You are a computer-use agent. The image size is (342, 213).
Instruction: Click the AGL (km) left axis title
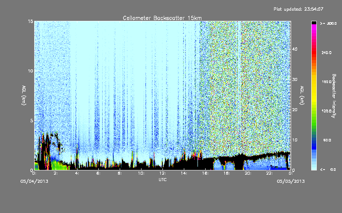point(24,95)
